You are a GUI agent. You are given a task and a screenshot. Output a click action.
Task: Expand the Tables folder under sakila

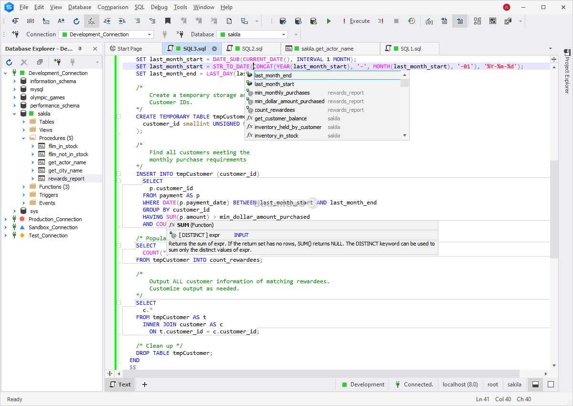click(23, 122)
